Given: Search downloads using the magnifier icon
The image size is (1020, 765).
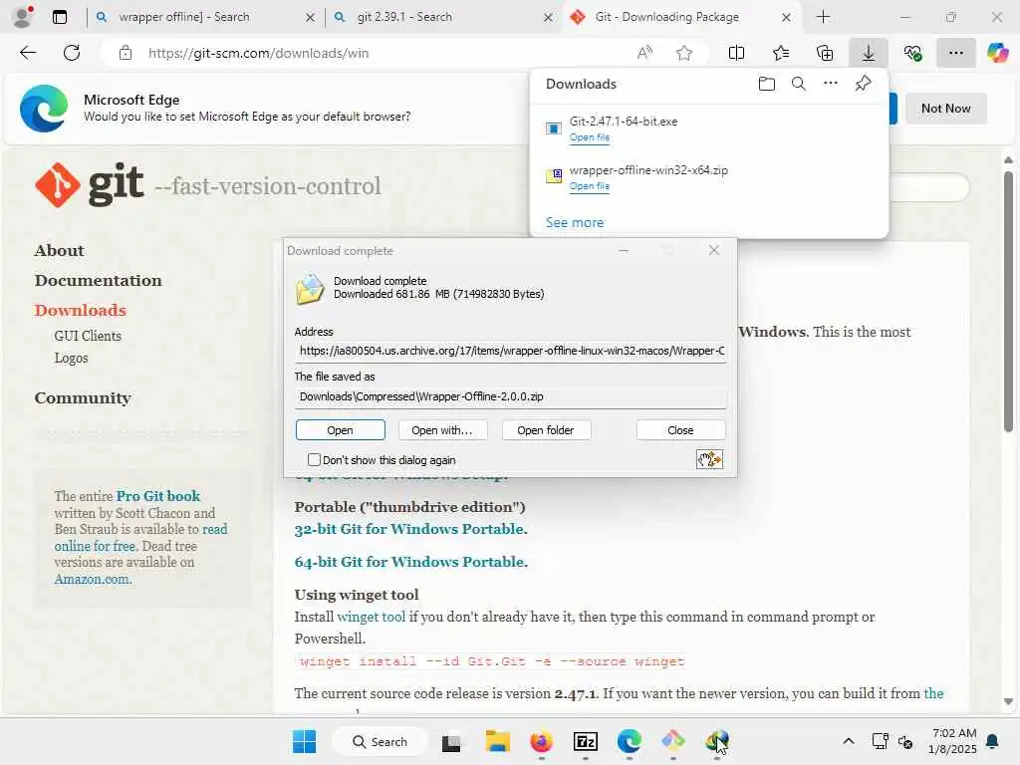Looking at the screenshot, I should click(798, 84).
